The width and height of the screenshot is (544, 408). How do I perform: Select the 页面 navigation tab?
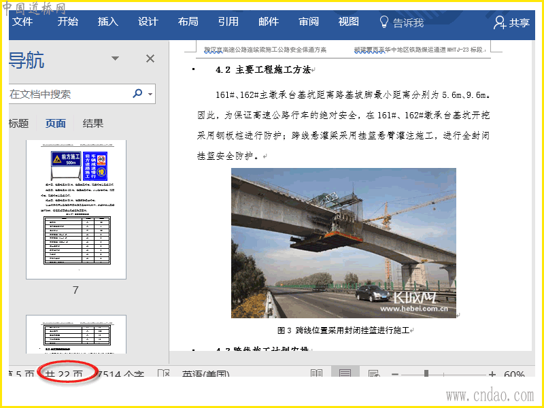click(56, 124)
